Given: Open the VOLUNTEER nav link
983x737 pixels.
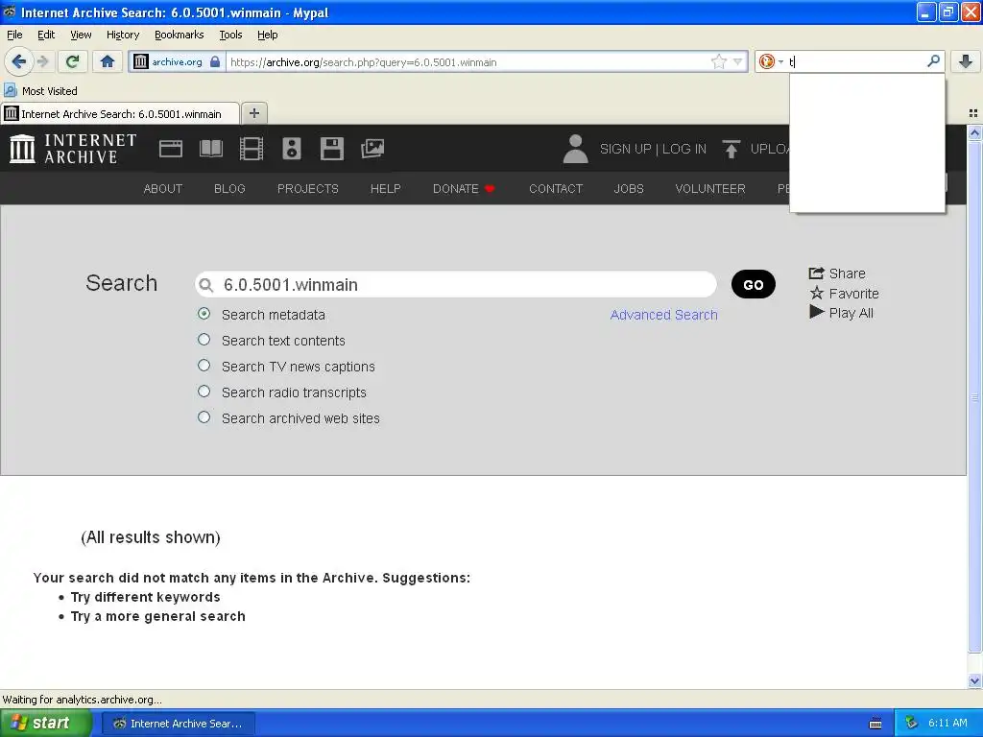Looking at the screenshot, I should click(710, 189).
